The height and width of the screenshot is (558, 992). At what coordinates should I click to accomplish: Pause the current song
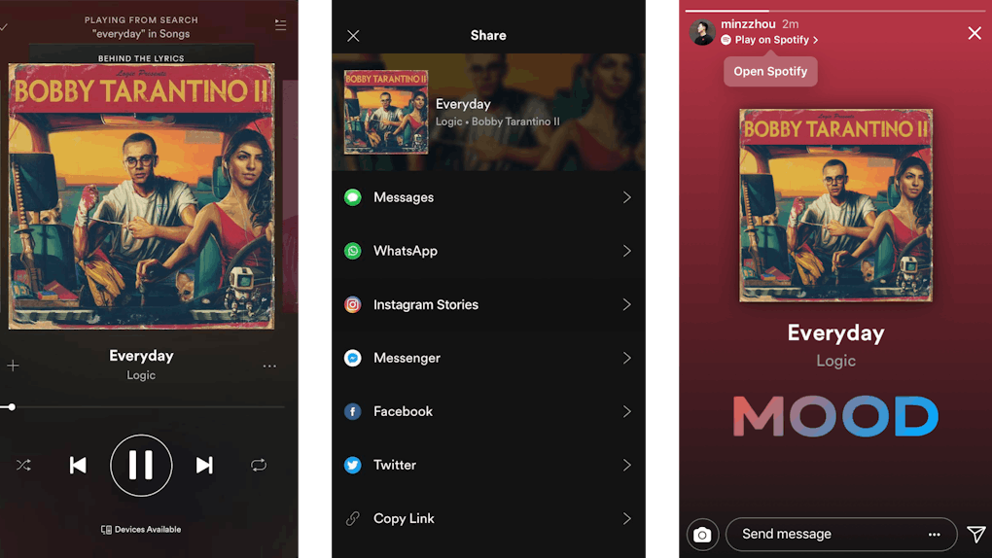[141, 466]
